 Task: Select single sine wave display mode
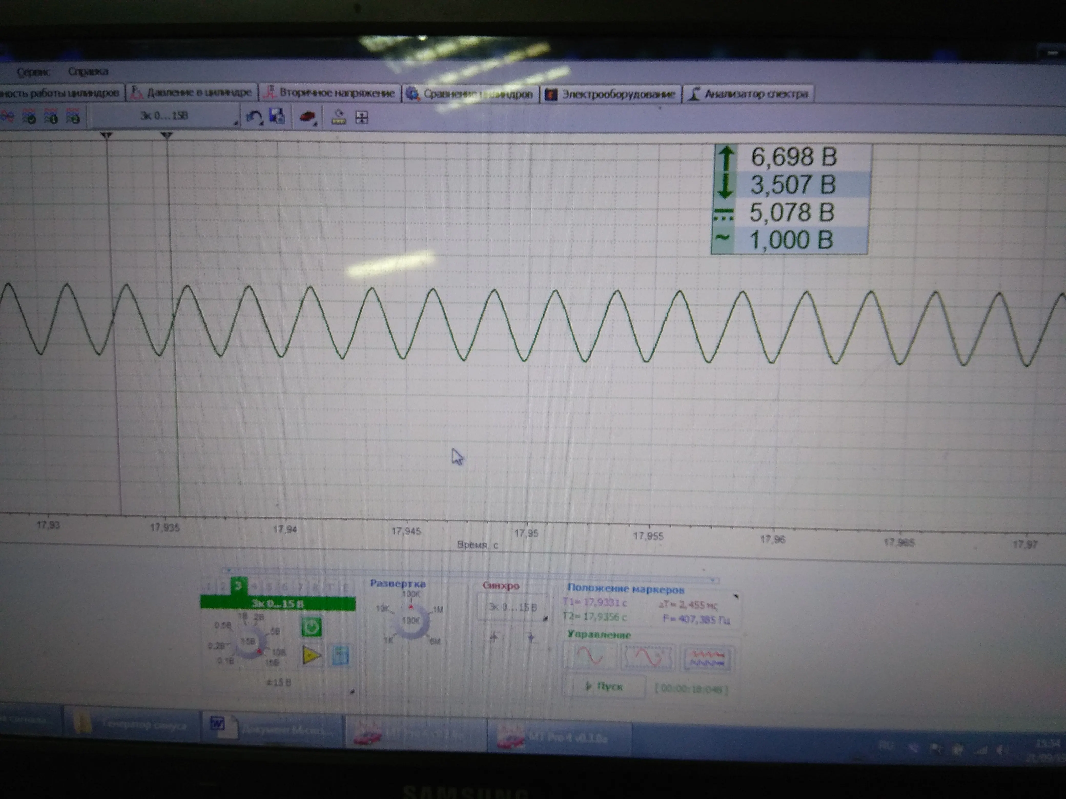click(x=589, y=656)
